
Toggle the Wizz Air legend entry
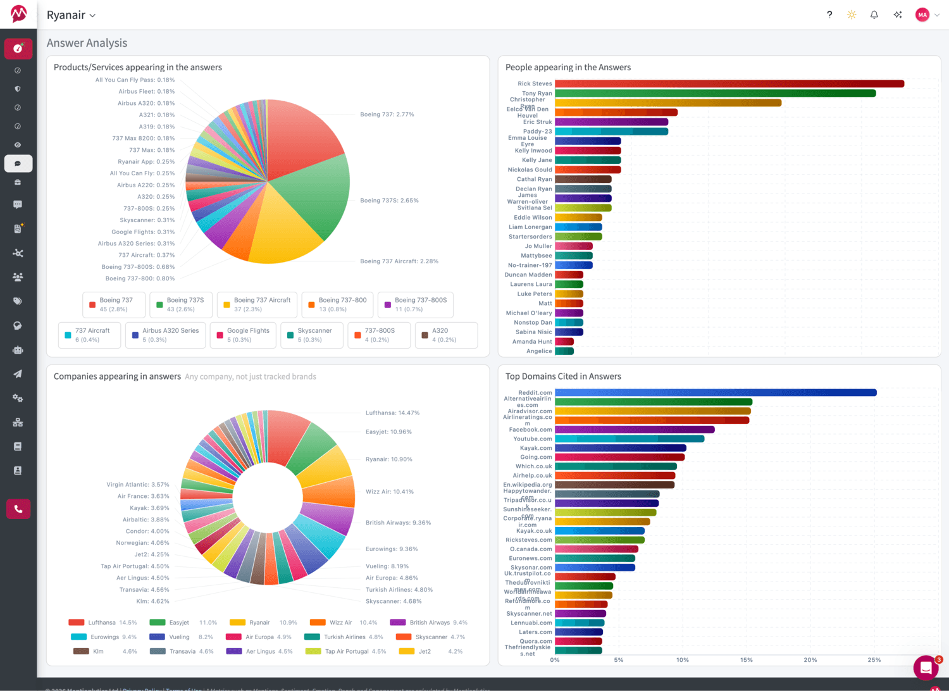(x=344, y=623)
